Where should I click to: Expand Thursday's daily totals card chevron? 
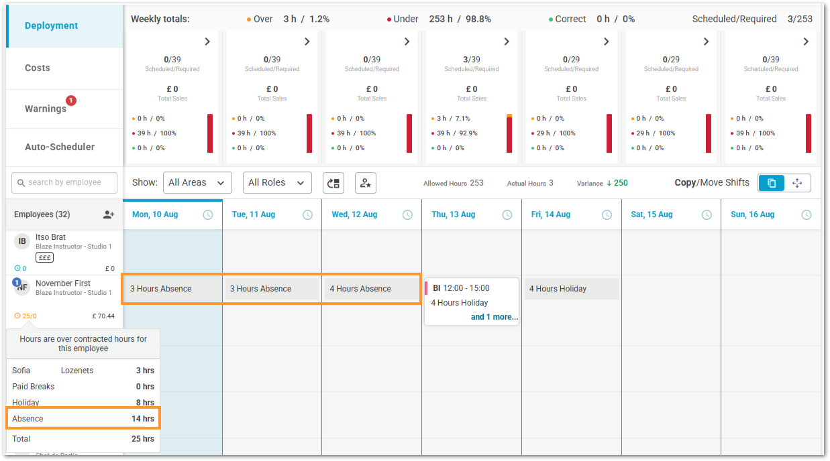click(507, 42)
